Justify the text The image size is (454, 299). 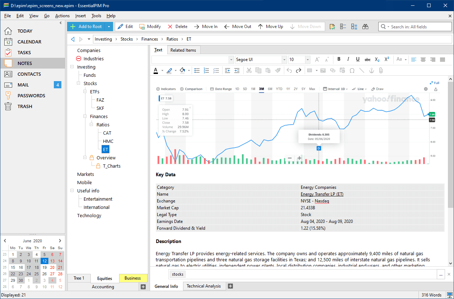pos(443,60)
